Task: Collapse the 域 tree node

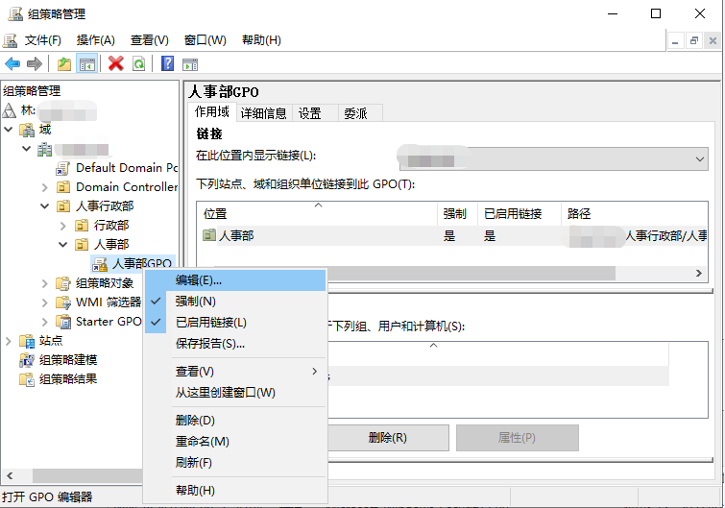Action: (x=9, y=130)
